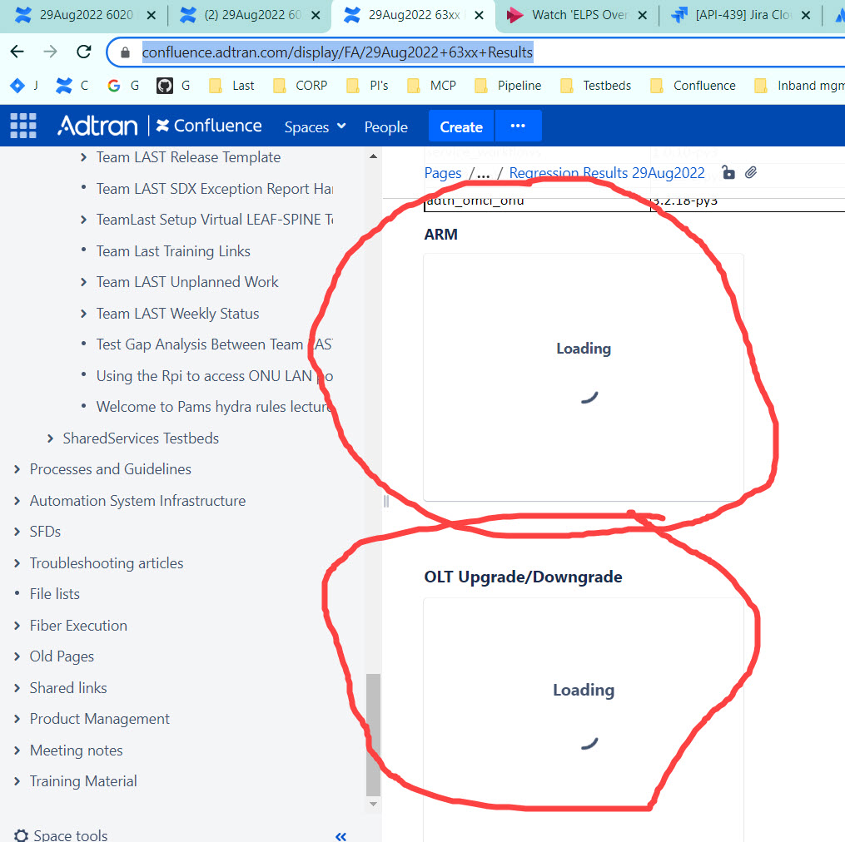Viewport: 845px width, 842px height.
Task: Open the Testbeds bookmarks folder
Action: coord(595,85)
